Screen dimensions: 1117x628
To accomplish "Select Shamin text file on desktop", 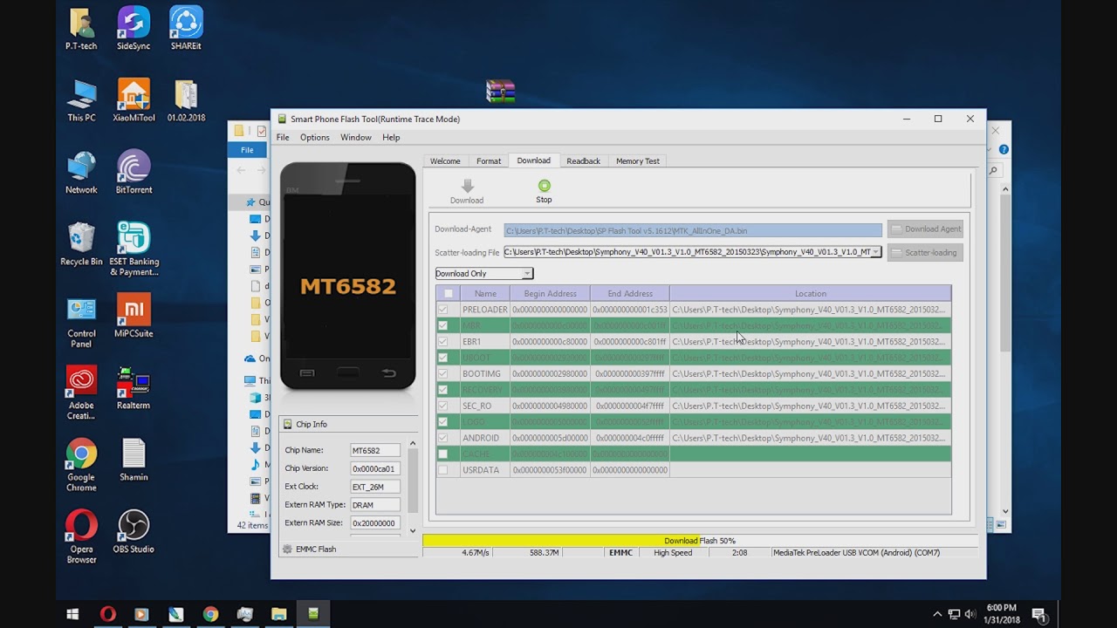I will coord(134,460).
